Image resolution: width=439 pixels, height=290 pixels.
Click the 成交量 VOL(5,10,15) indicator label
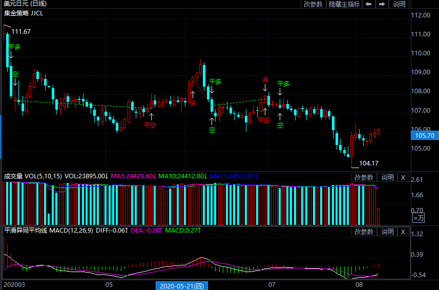(x=33, y=176)
